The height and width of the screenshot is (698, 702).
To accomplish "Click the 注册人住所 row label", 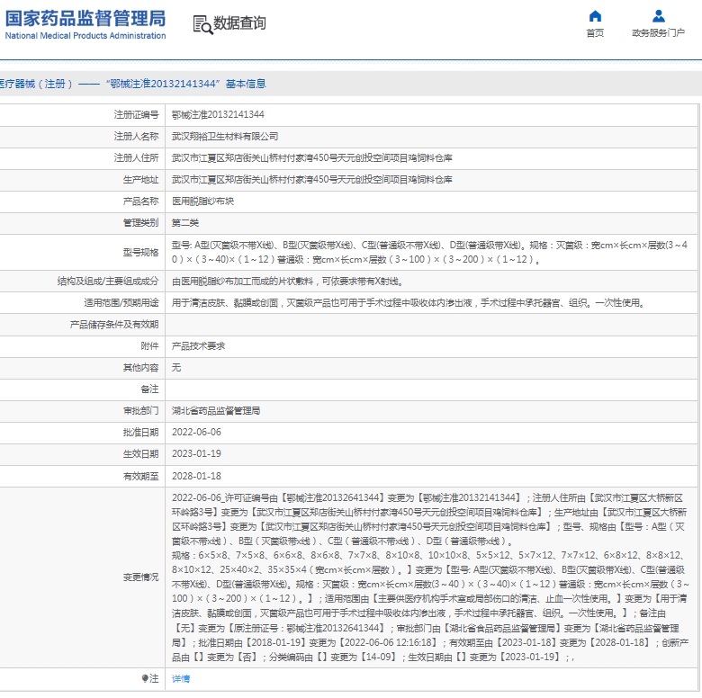I will coord(136,158).
